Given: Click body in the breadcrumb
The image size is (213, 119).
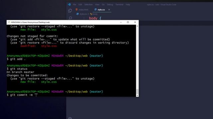Looking at the screenshot, I should pyautogui.click(x=95, y=14).
